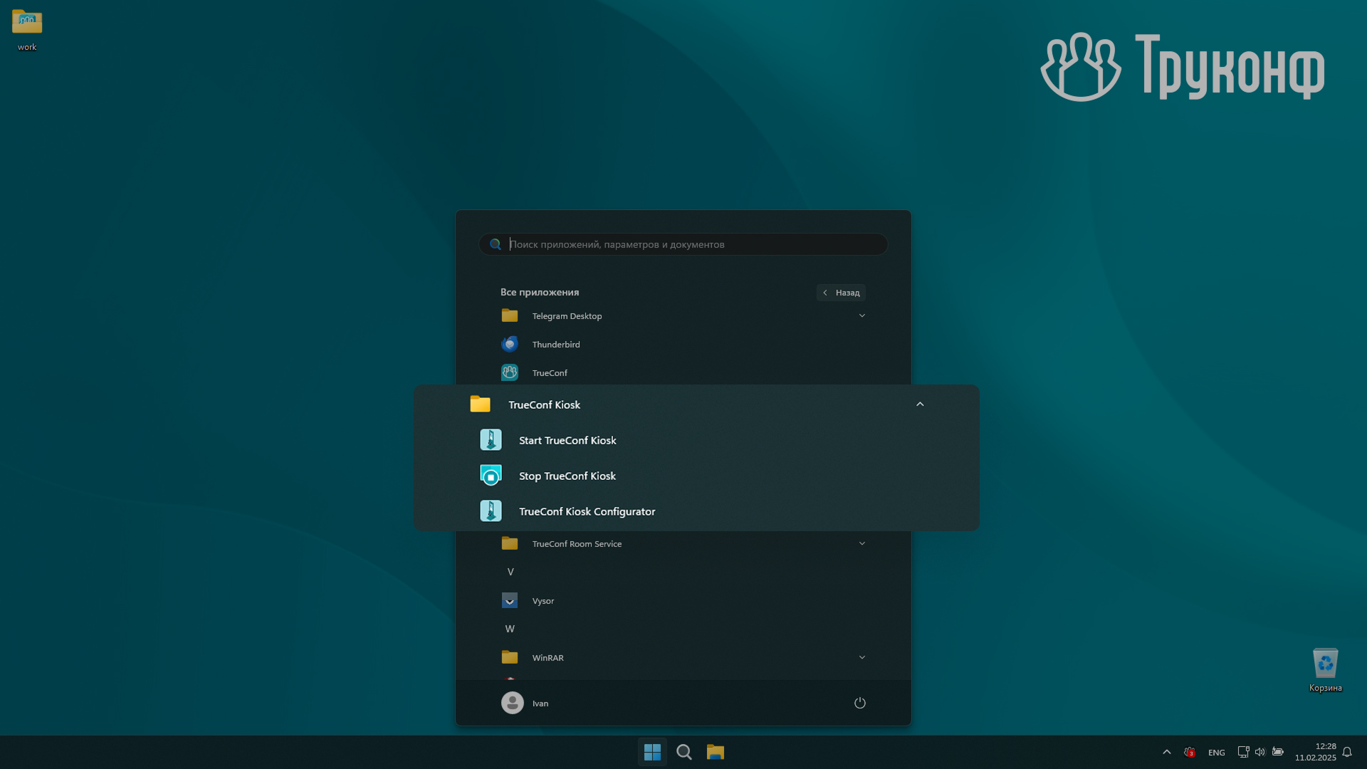This screenshot has height=769, width=1367.
Task: Click the Stop TrueConf Kiosk app icon
Action: pyautogui.click(x=491, y=476)
